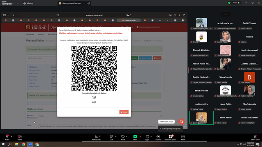Click the academic.bakrie.ac.id address bar
Image resolution: width=262 pixels, height=147 pixels.
click(94, 15)
